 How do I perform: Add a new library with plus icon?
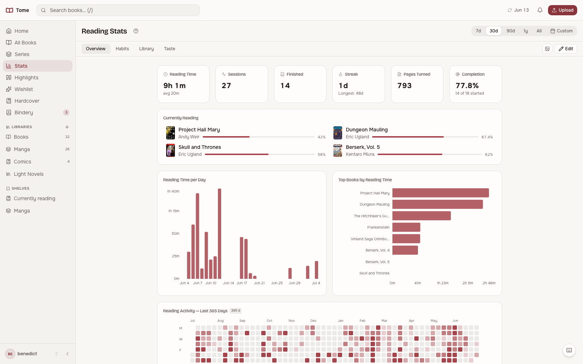[67, 127]
